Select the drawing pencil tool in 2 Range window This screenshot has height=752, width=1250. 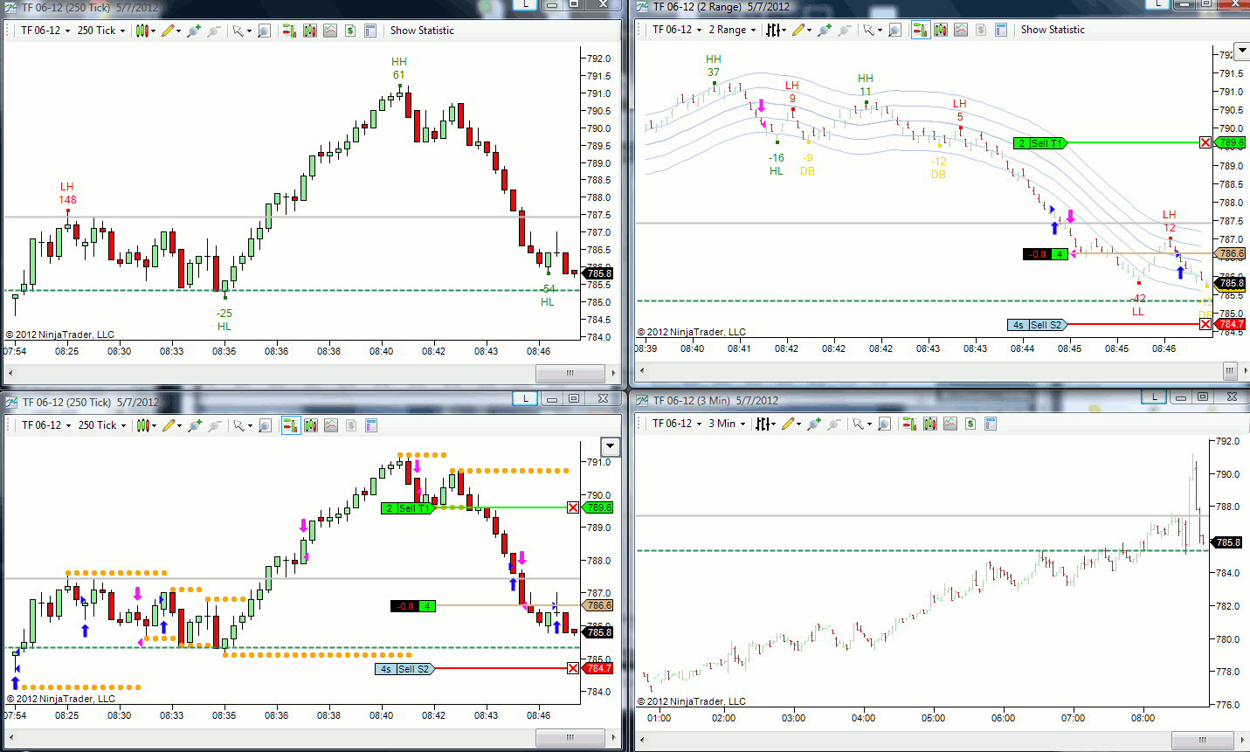click(x=803, y=30)
